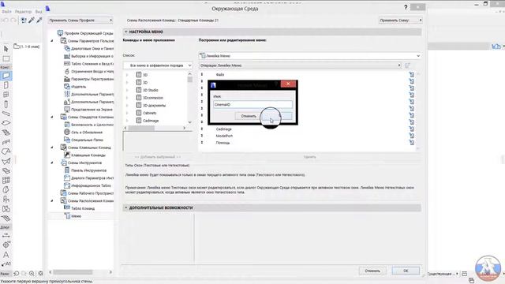Select the Zone tool in toolbox
This screenshot has width=505, height=284.
[6, 209]
